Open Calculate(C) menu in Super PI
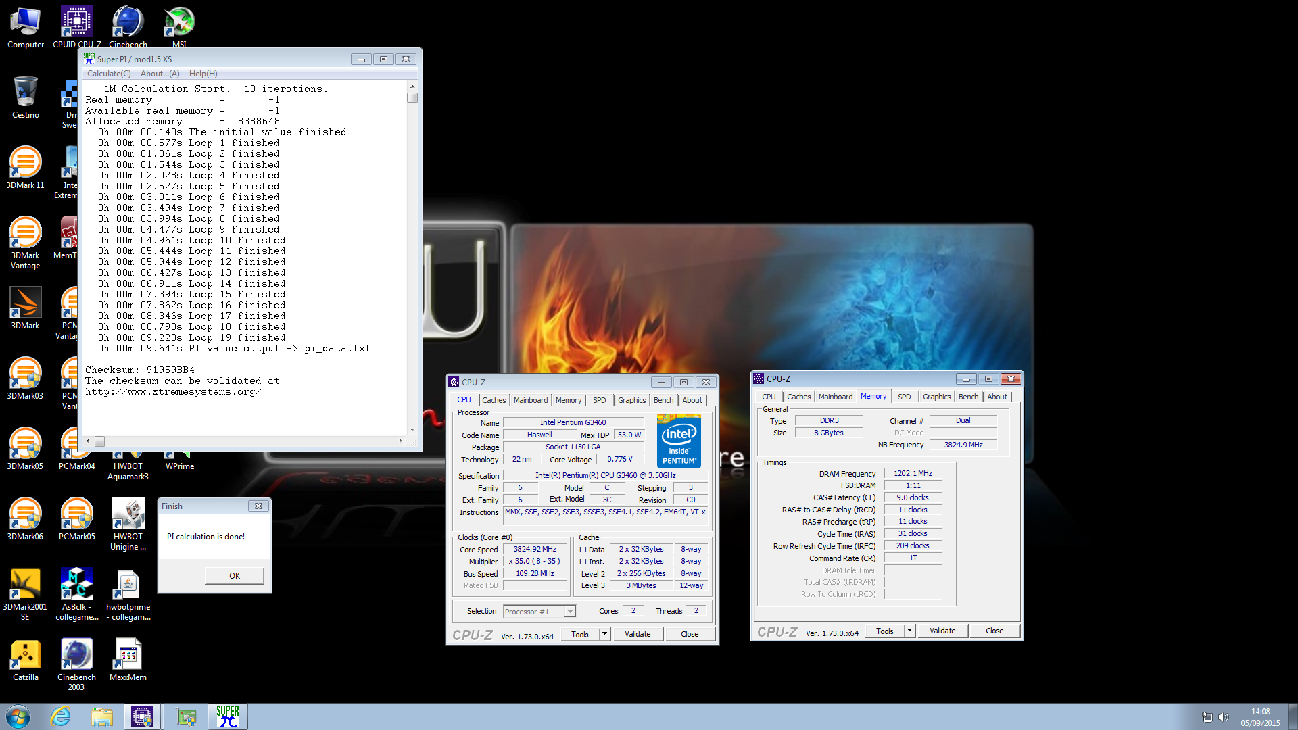This screenshot has width=1298, height=730. pos(109,74)
